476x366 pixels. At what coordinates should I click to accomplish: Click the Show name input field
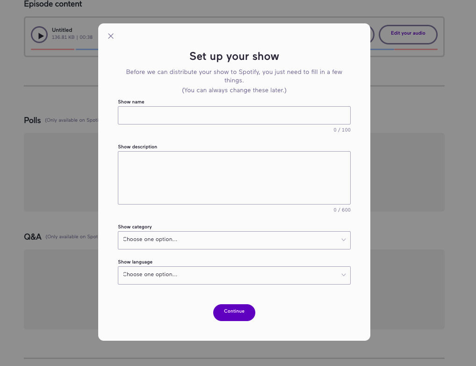[234, 115]
